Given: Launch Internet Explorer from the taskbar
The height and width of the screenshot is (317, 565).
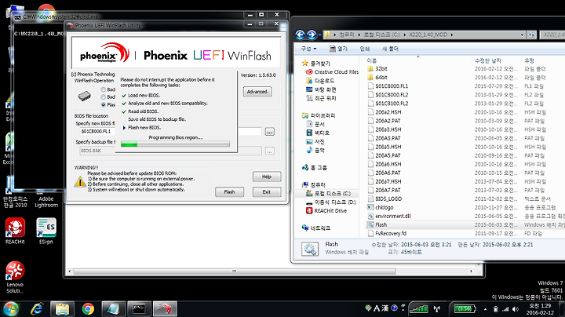Looking at the screenshot, I should coord(37,309).
